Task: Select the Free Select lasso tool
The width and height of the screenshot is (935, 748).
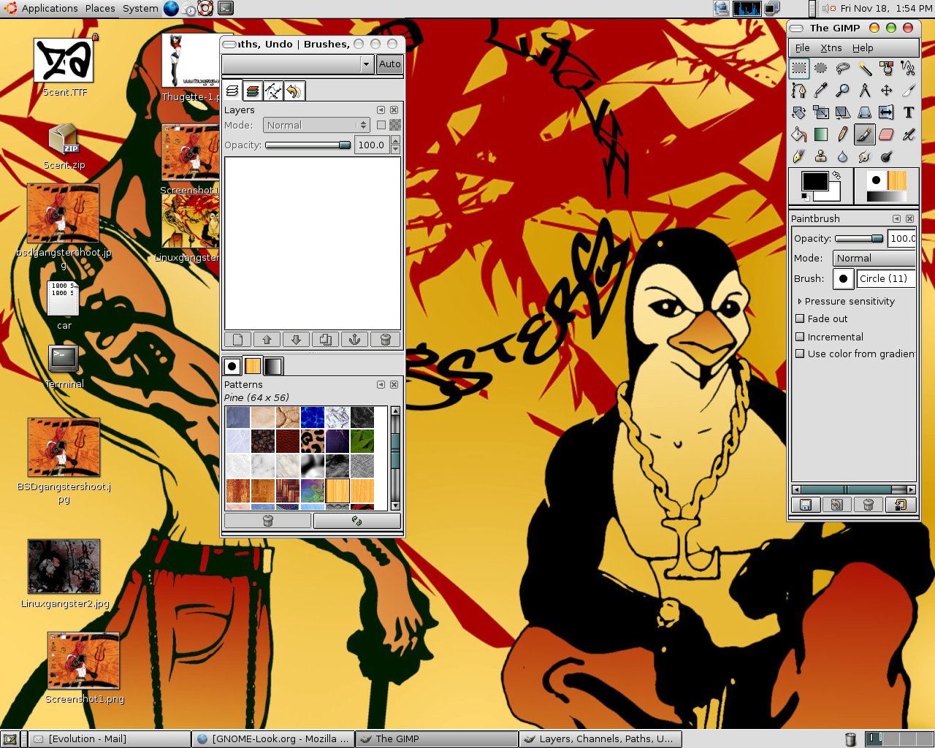Action: point(843,69)
